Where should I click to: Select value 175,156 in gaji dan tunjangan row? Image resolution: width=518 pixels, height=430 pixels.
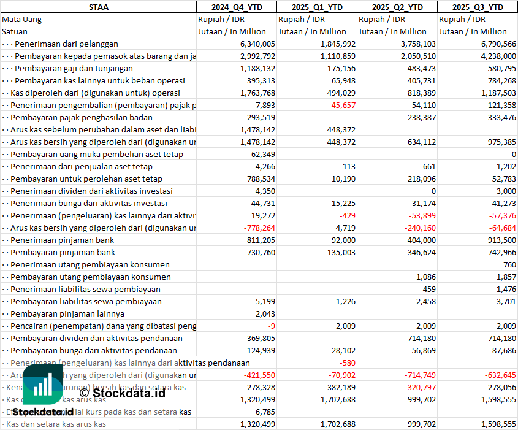341,69
